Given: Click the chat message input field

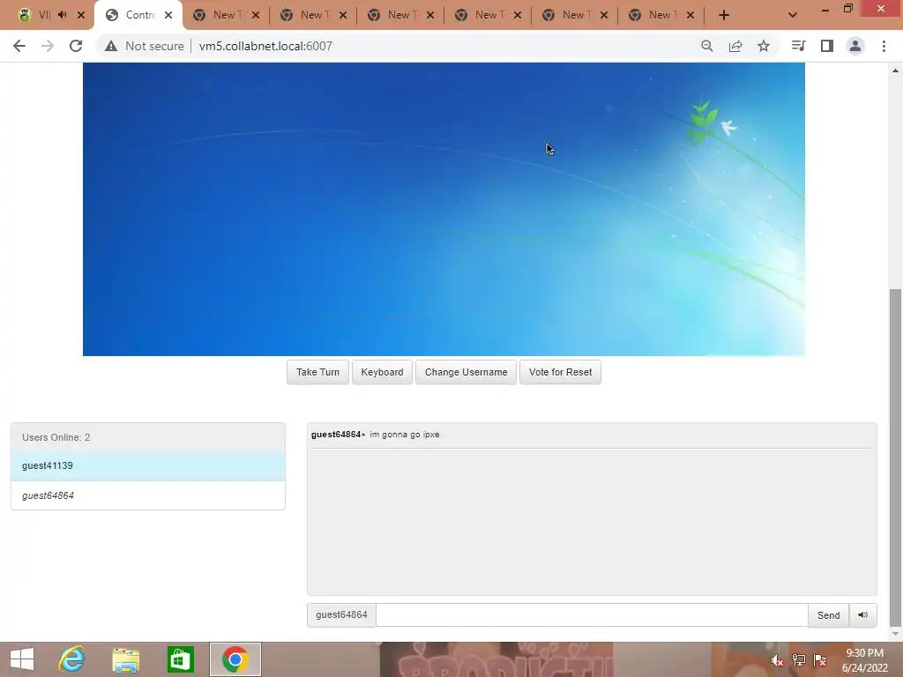Looking at the screenshot, I should pyautogui.click(x=592, y=614).
